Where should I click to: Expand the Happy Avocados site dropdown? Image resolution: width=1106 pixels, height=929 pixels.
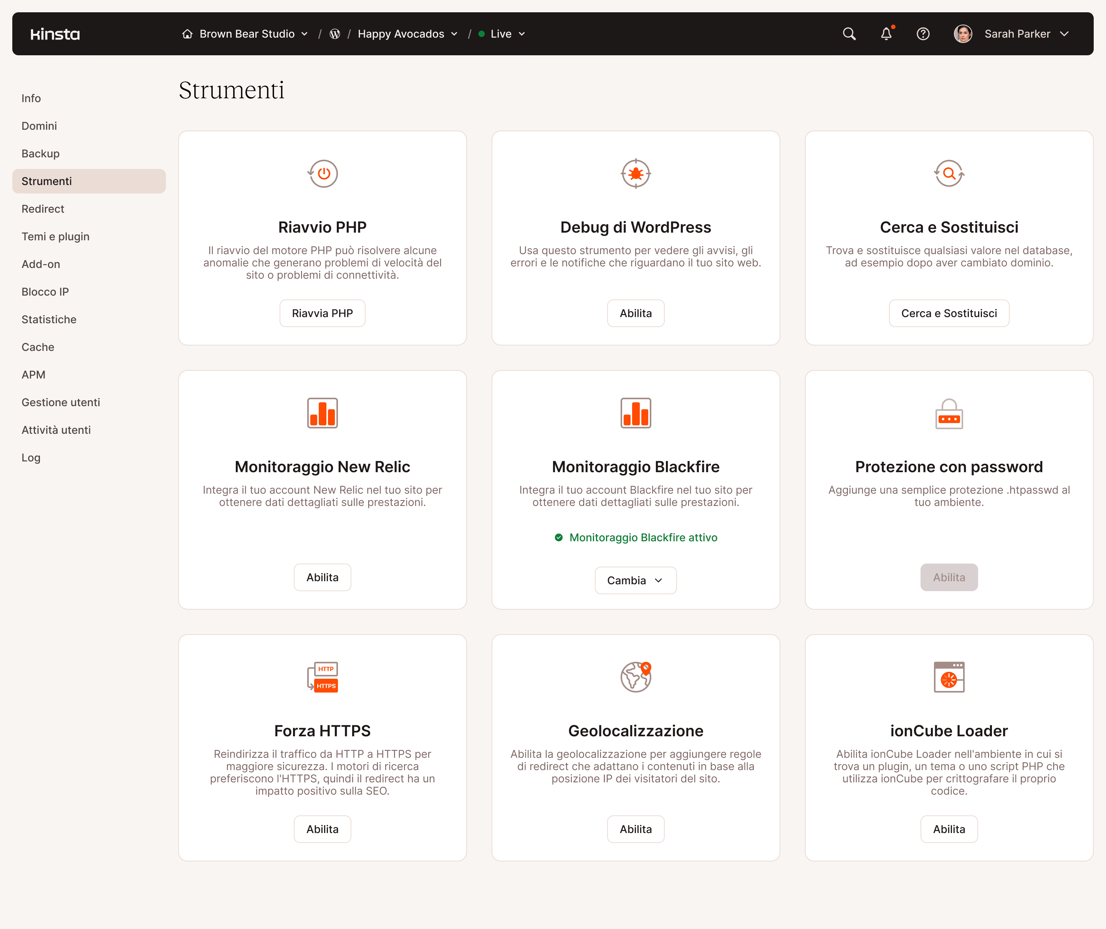[x=454, y=34]
